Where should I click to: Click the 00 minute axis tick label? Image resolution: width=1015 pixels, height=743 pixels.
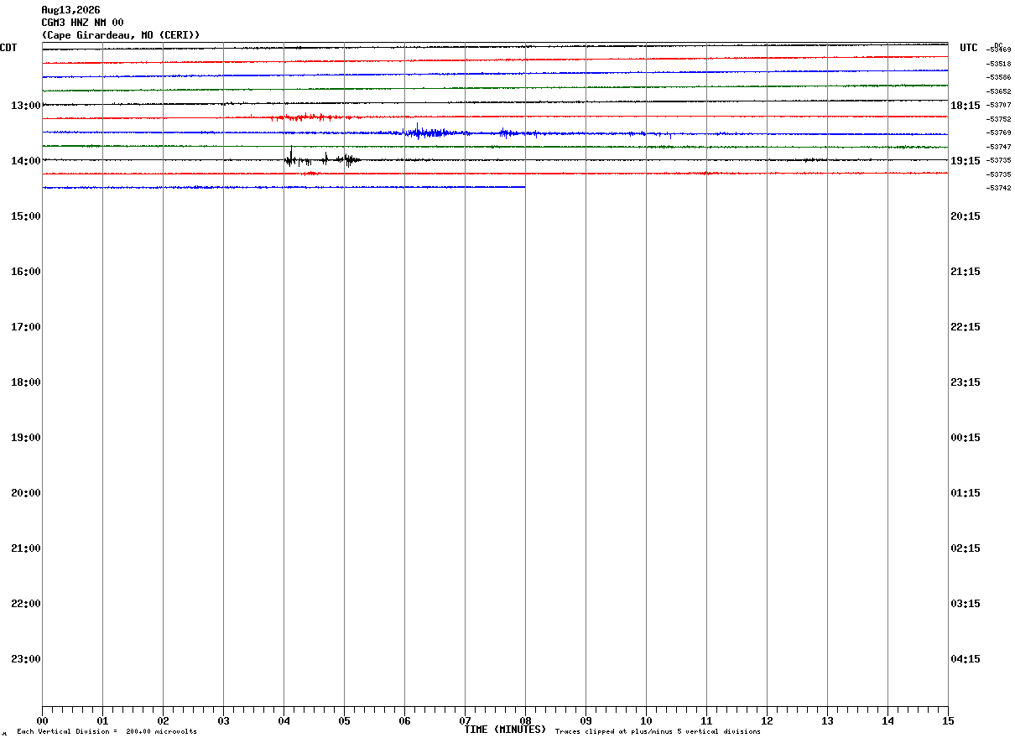42,721
